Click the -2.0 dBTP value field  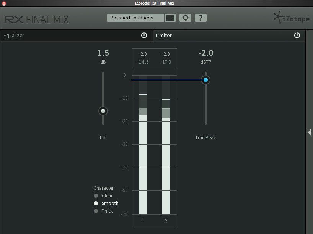[x=205, y=53]
